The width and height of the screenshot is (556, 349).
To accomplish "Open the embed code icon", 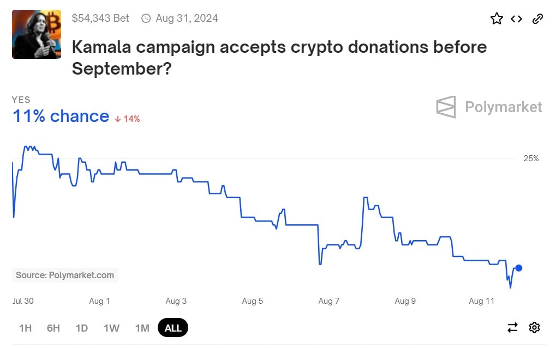I will (516, 19).
